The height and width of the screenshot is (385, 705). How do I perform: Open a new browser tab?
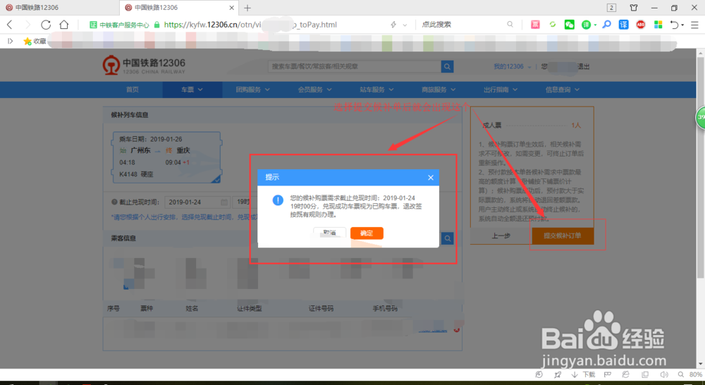247,8
